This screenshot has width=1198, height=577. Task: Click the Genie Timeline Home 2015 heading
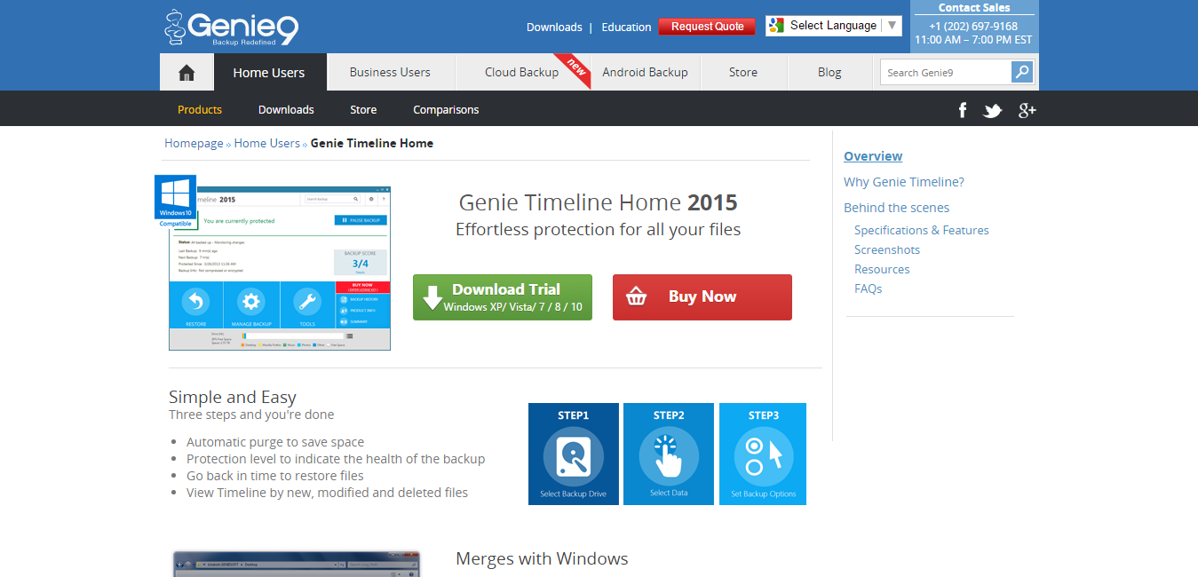[598, 202]
